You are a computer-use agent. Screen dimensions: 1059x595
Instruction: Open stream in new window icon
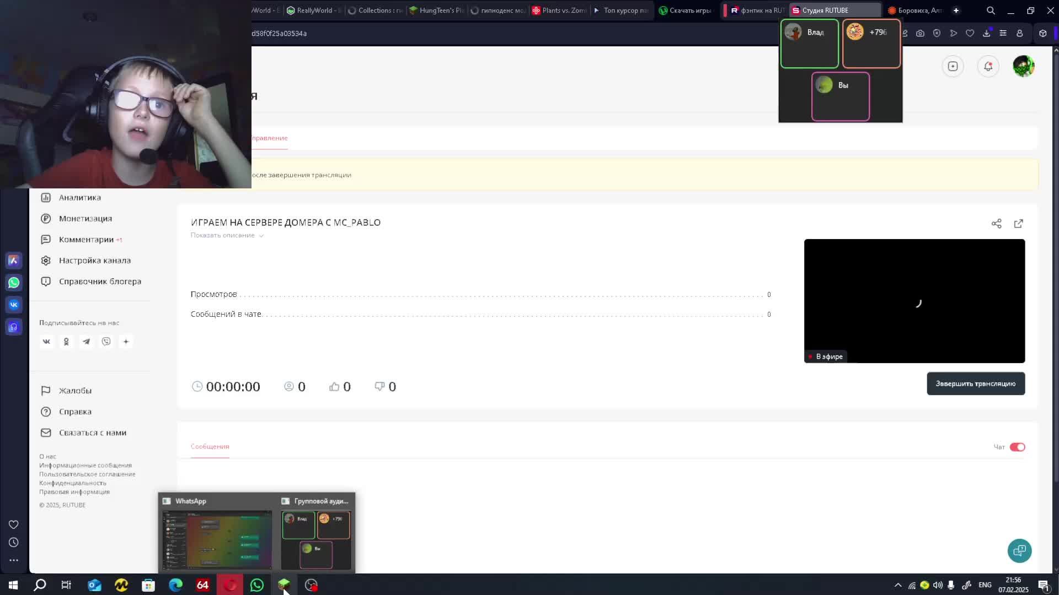1018,224
